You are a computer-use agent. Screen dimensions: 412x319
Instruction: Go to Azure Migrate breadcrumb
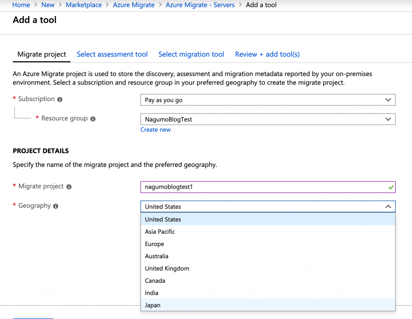[x=134, y=5]
